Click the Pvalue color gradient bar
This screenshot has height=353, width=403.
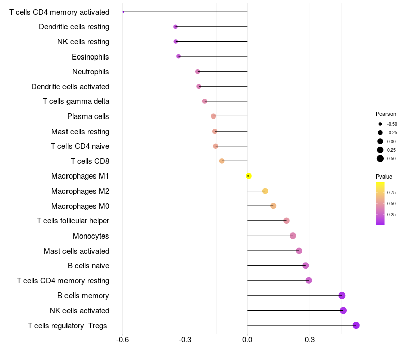coord(380,203)
